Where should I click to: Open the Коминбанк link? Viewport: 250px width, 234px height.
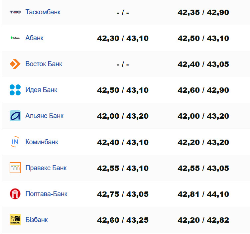pyautogui.click(x=42, y=142)
